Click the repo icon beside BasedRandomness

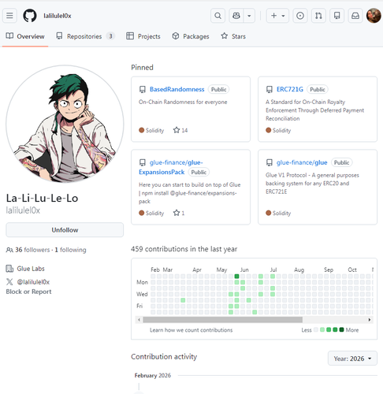tap(143, 90)
